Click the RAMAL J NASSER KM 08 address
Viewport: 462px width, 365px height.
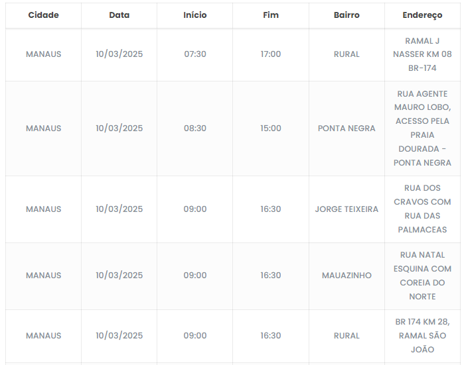click(422, 54)
